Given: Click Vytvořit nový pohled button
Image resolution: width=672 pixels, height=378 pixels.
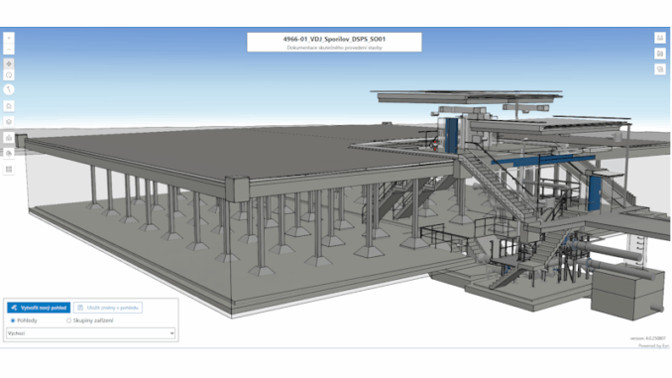Looking at the screenshot, I should [39, 308].
